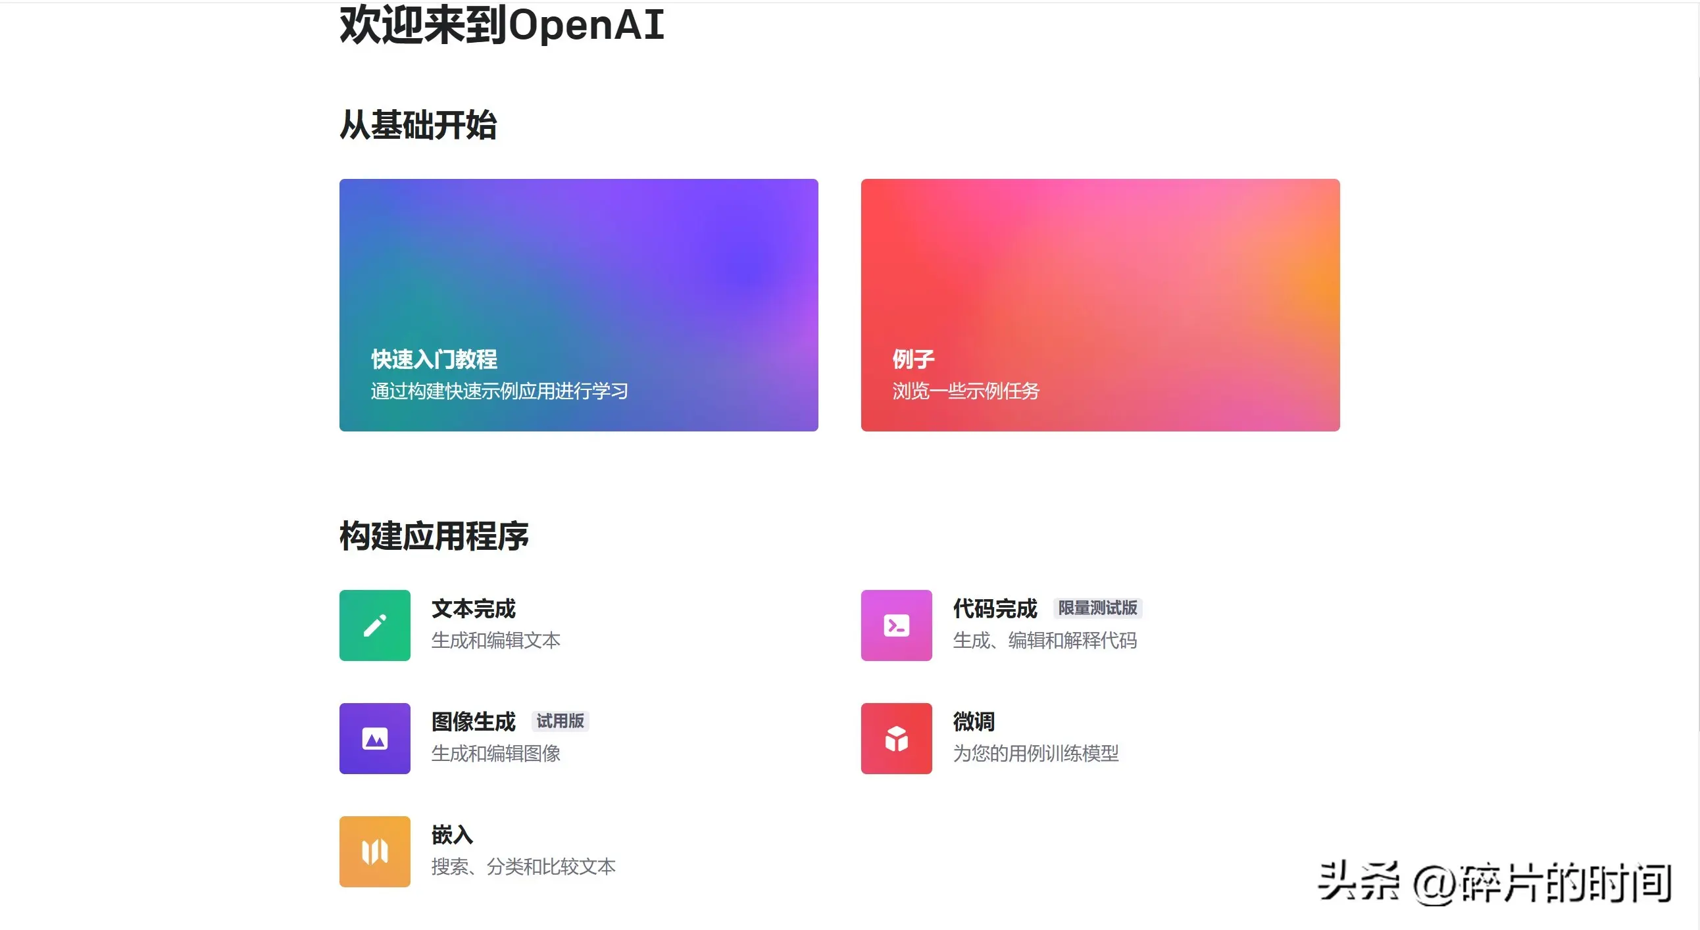Click the 试用版 badge

coord(561,721)
